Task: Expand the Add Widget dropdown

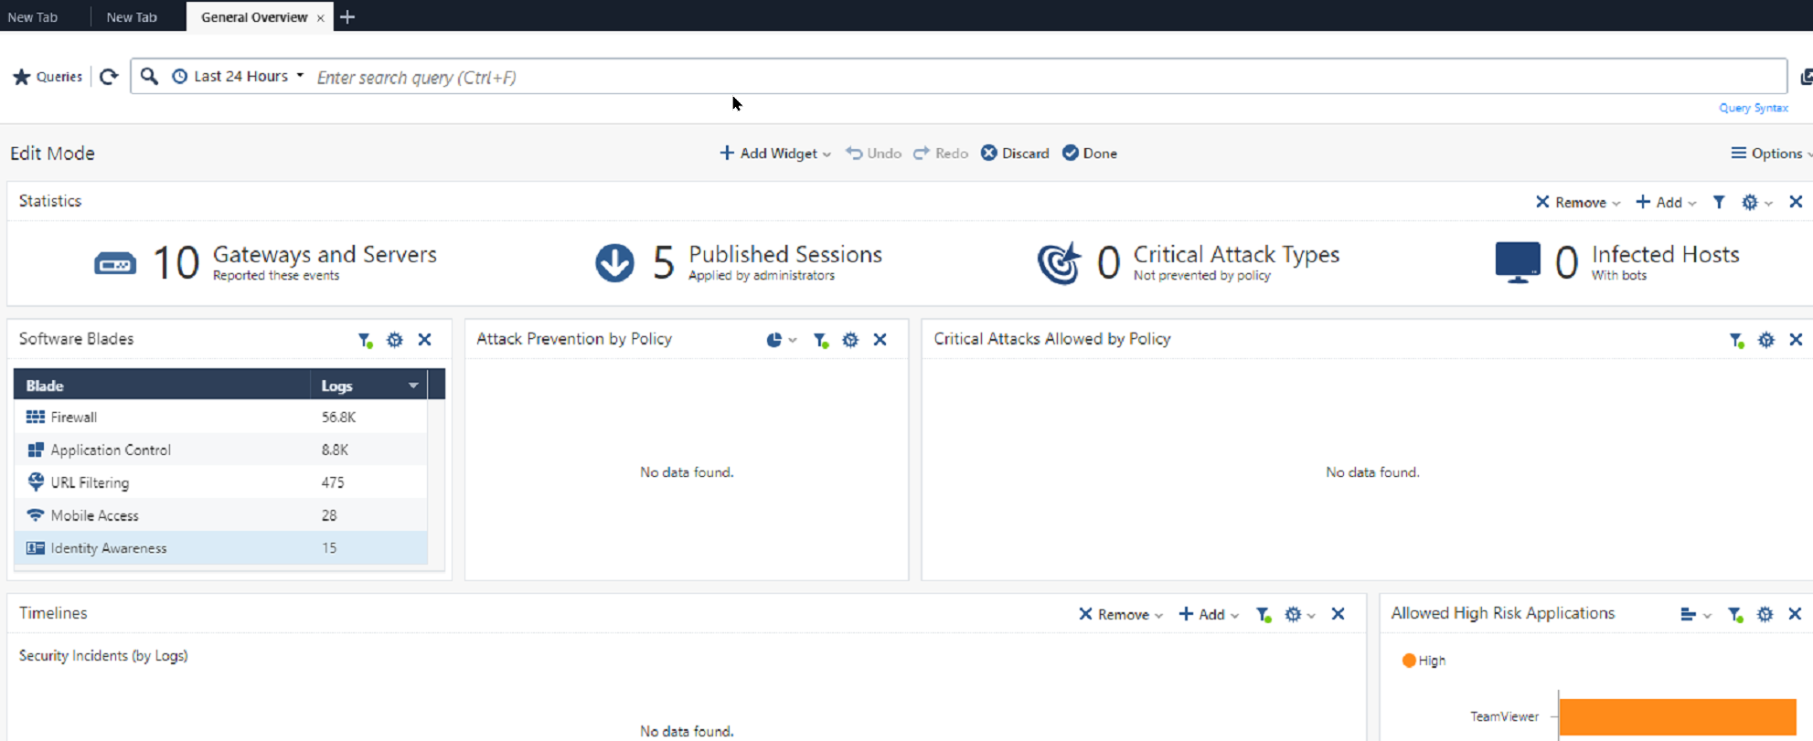Action: click(x=775, y=153)
